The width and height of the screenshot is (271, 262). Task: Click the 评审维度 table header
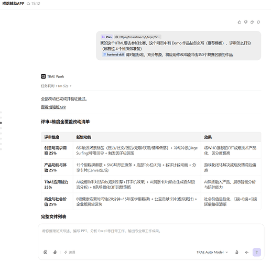coord(57,137)
